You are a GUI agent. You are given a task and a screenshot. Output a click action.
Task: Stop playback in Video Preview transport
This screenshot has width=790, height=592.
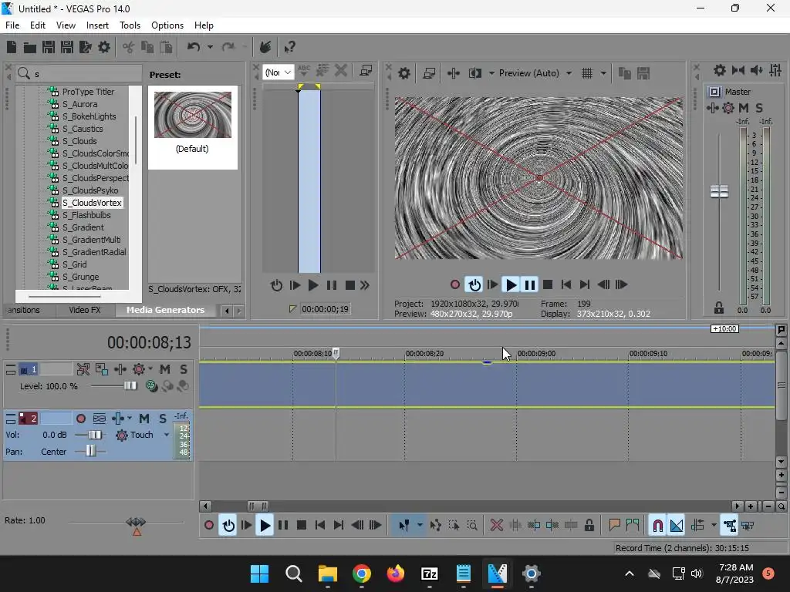coord(548,285)
